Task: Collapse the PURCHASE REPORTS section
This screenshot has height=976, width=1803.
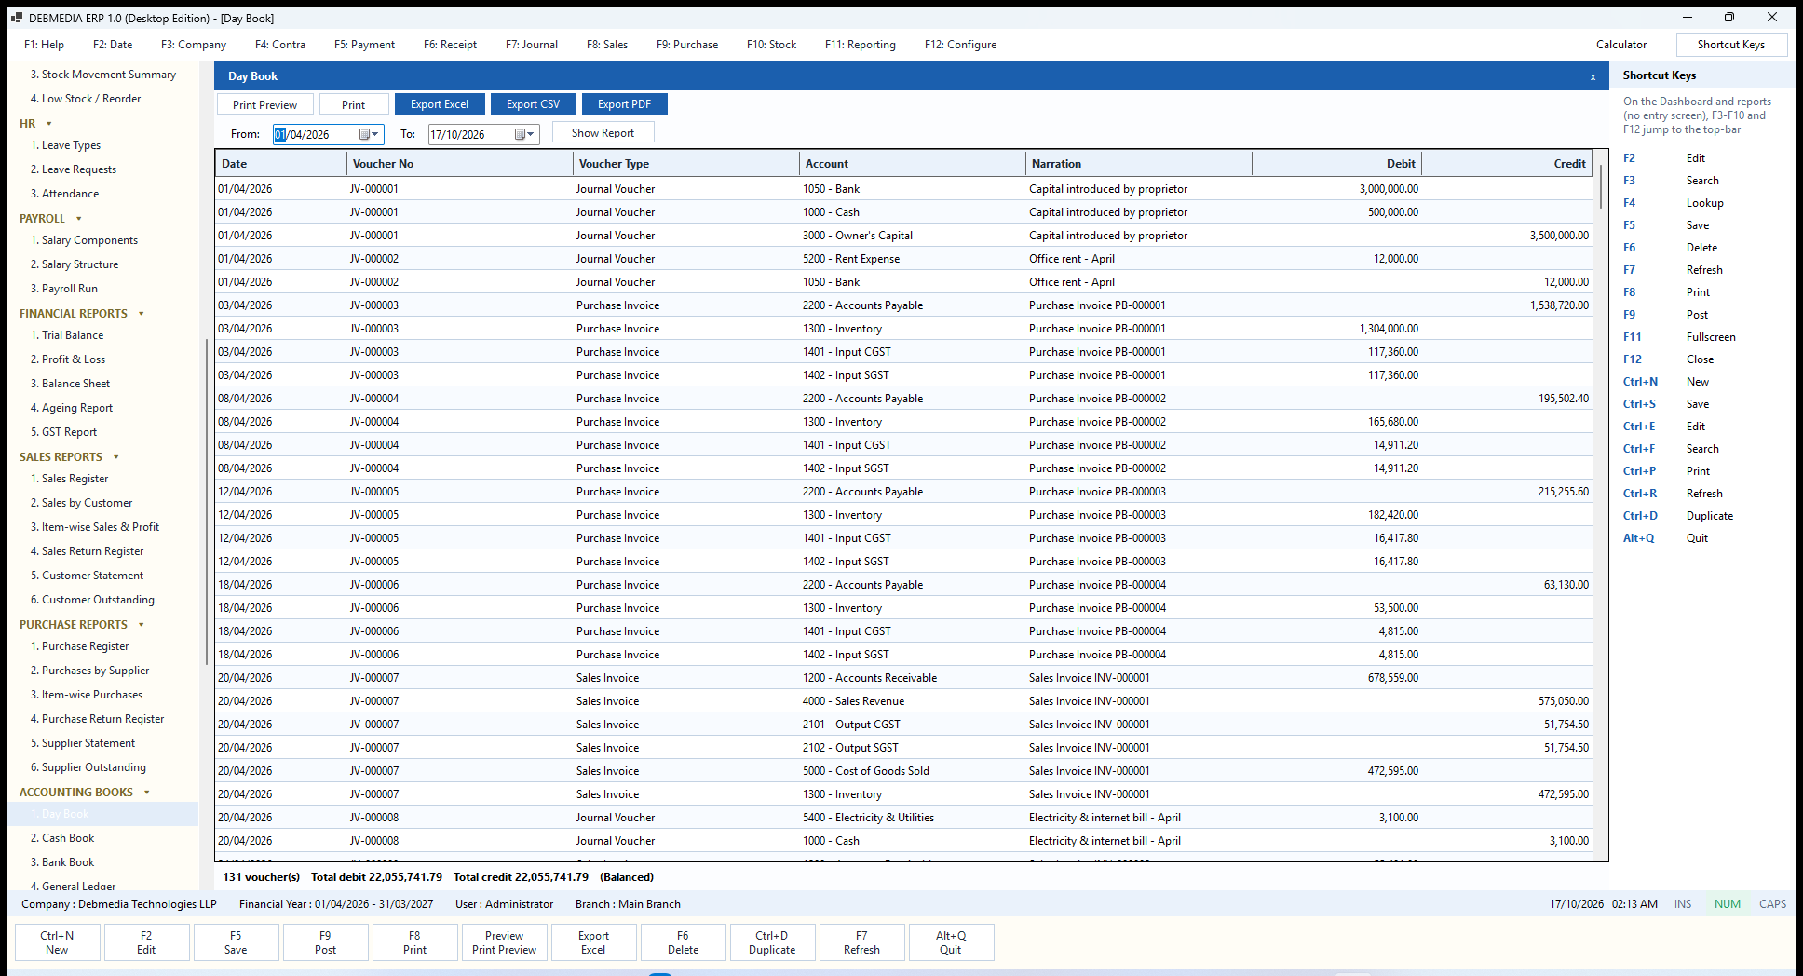Action: click(x=142, y=625)
